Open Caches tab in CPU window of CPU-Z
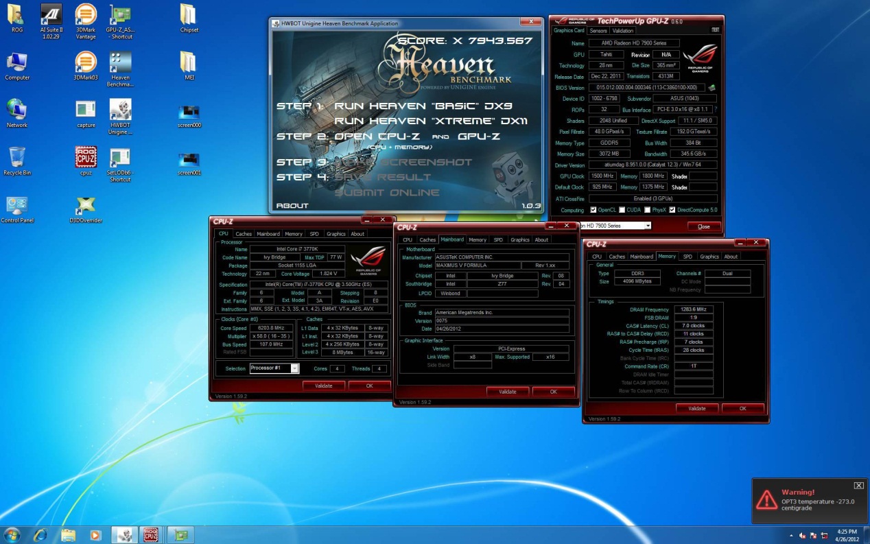The image size is (870, 544). (x=244, y=234)
